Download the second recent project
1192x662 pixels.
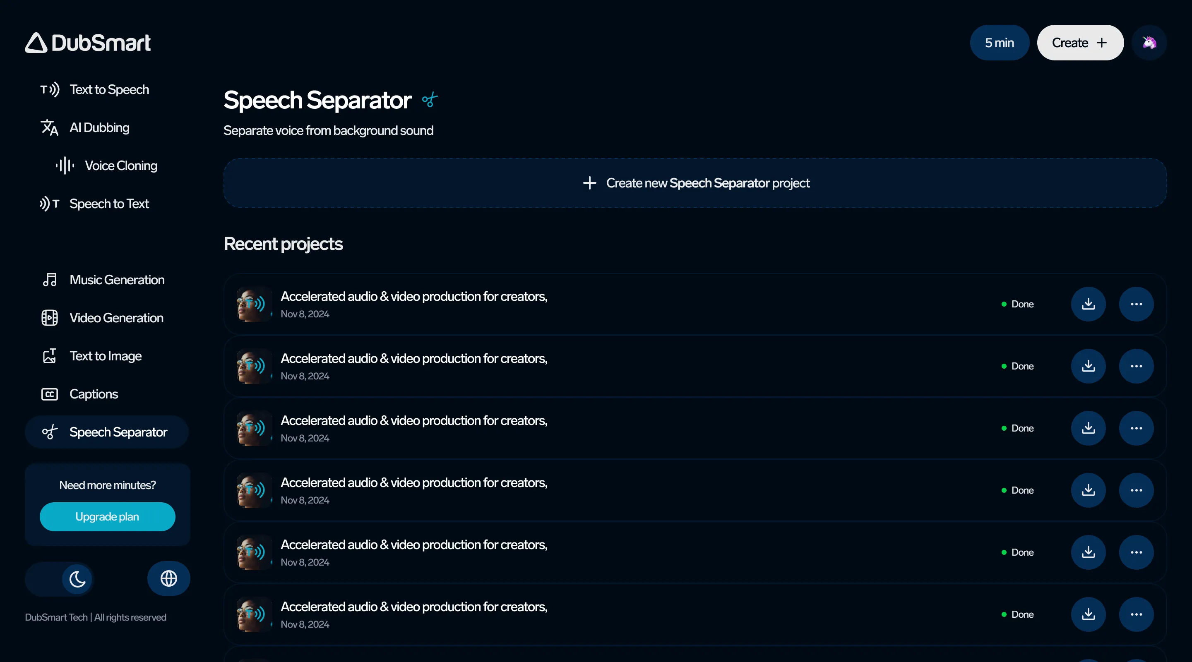tap(1089, 367)
